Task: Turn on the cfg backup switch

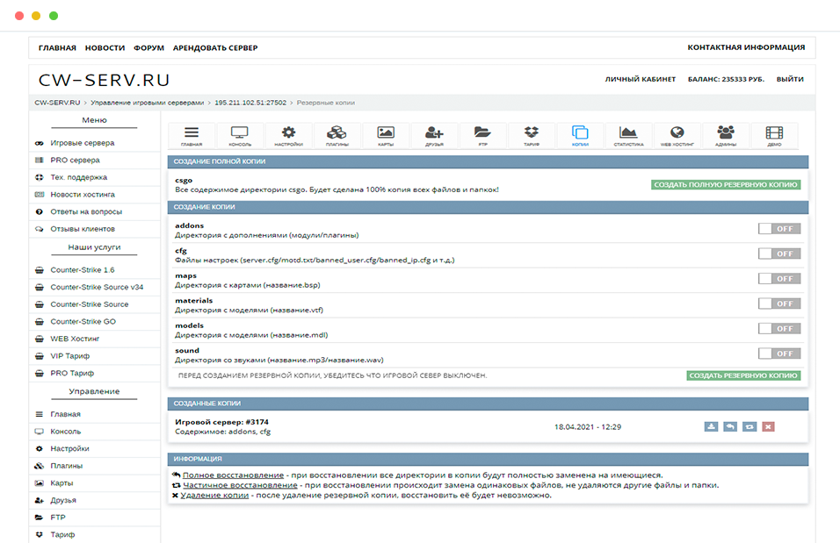Action: 778,254
